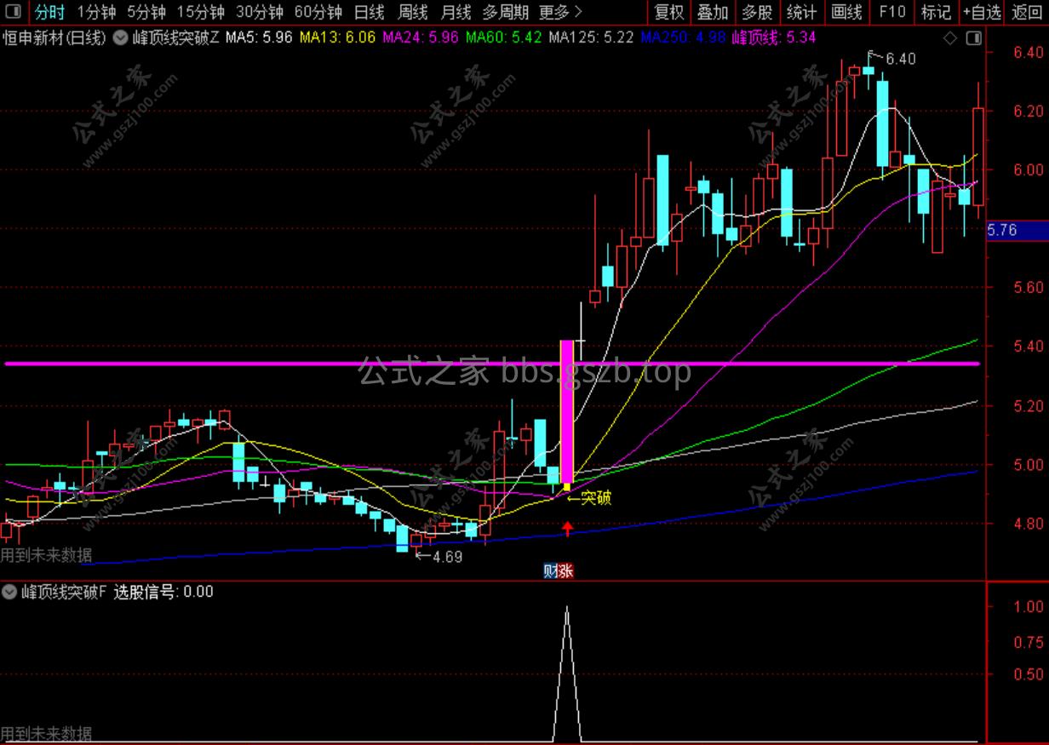The image size is (1049, 745).
Task: Click the magenta 峰顶线 horizontal line
Action: tap(492, 364)
